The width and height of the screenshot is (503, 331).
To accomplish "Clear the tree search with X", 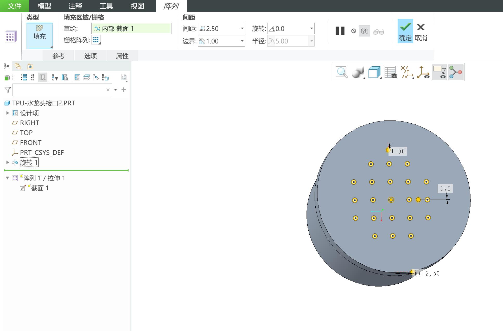I will 108,90.
